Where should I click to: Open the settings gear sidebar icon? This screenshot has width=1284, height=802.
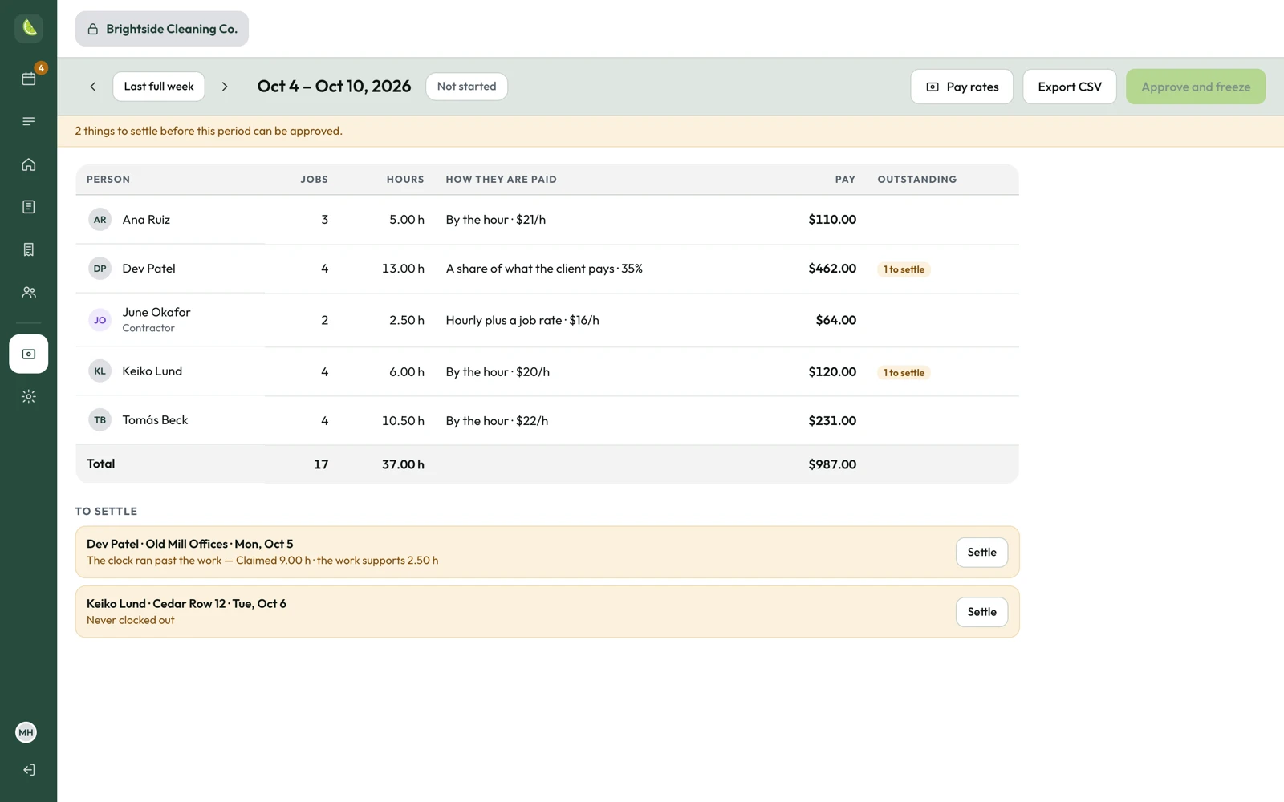point(29,396)
